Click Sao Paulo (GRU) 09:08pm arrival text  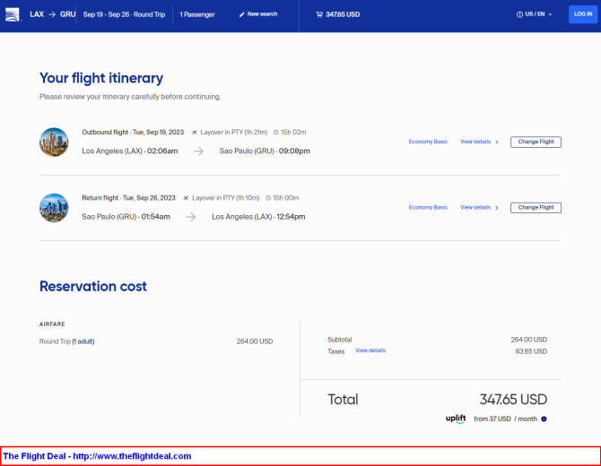point(265,151)
